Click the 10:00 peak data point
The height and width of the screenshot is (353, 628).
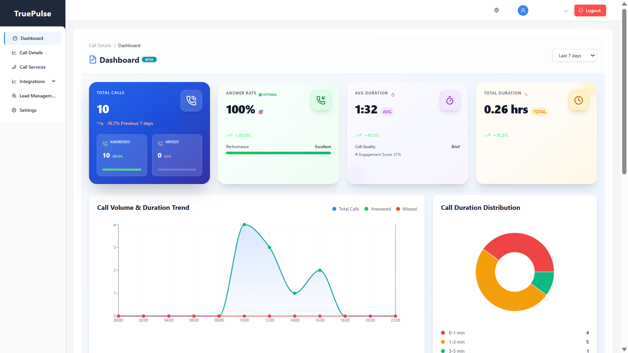244,225
